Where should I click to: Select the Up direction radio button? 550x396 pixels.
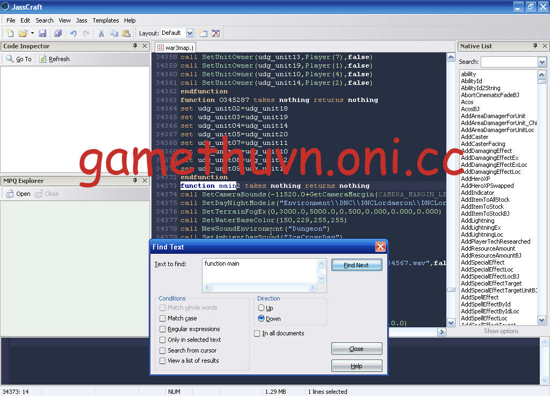[x=261, y=307]
